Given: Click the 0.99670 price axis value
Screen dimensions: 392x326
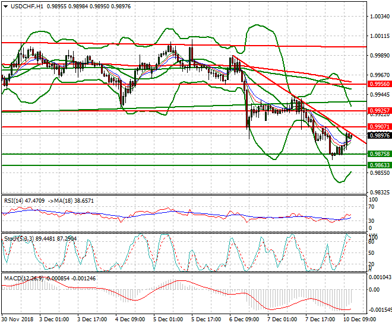Looking at the screenshot, I should click(x=380, y=75).
